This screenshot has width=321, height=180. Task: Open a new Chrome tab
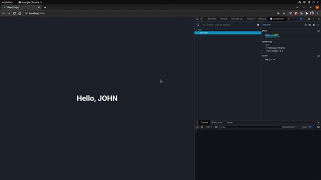click(x=45, y=7)
